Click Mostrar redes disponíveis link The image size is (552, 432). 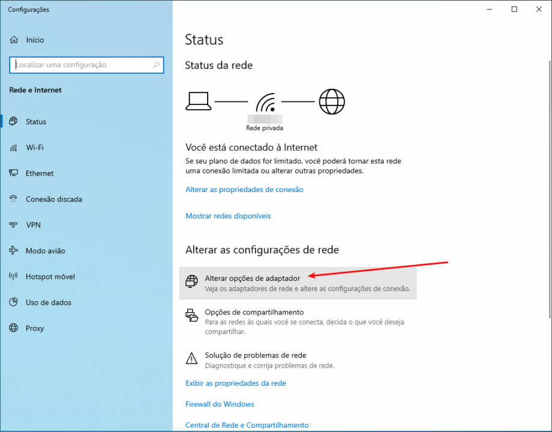pos(228,216)
